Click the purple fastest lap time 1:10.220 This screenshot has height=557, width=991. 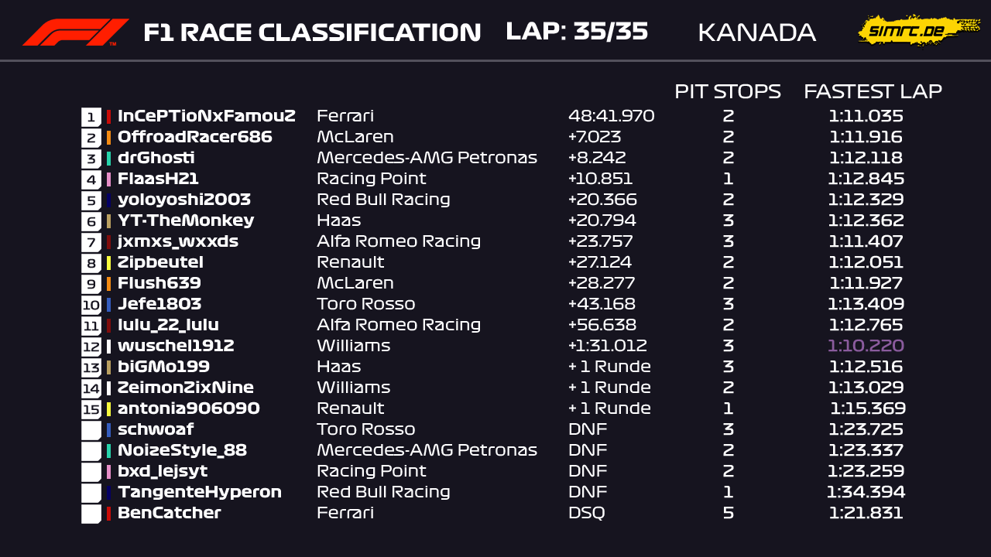866,346
